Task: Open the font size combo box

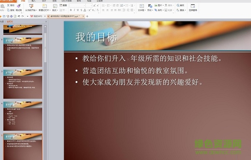Action: click(x=89, y=5)
